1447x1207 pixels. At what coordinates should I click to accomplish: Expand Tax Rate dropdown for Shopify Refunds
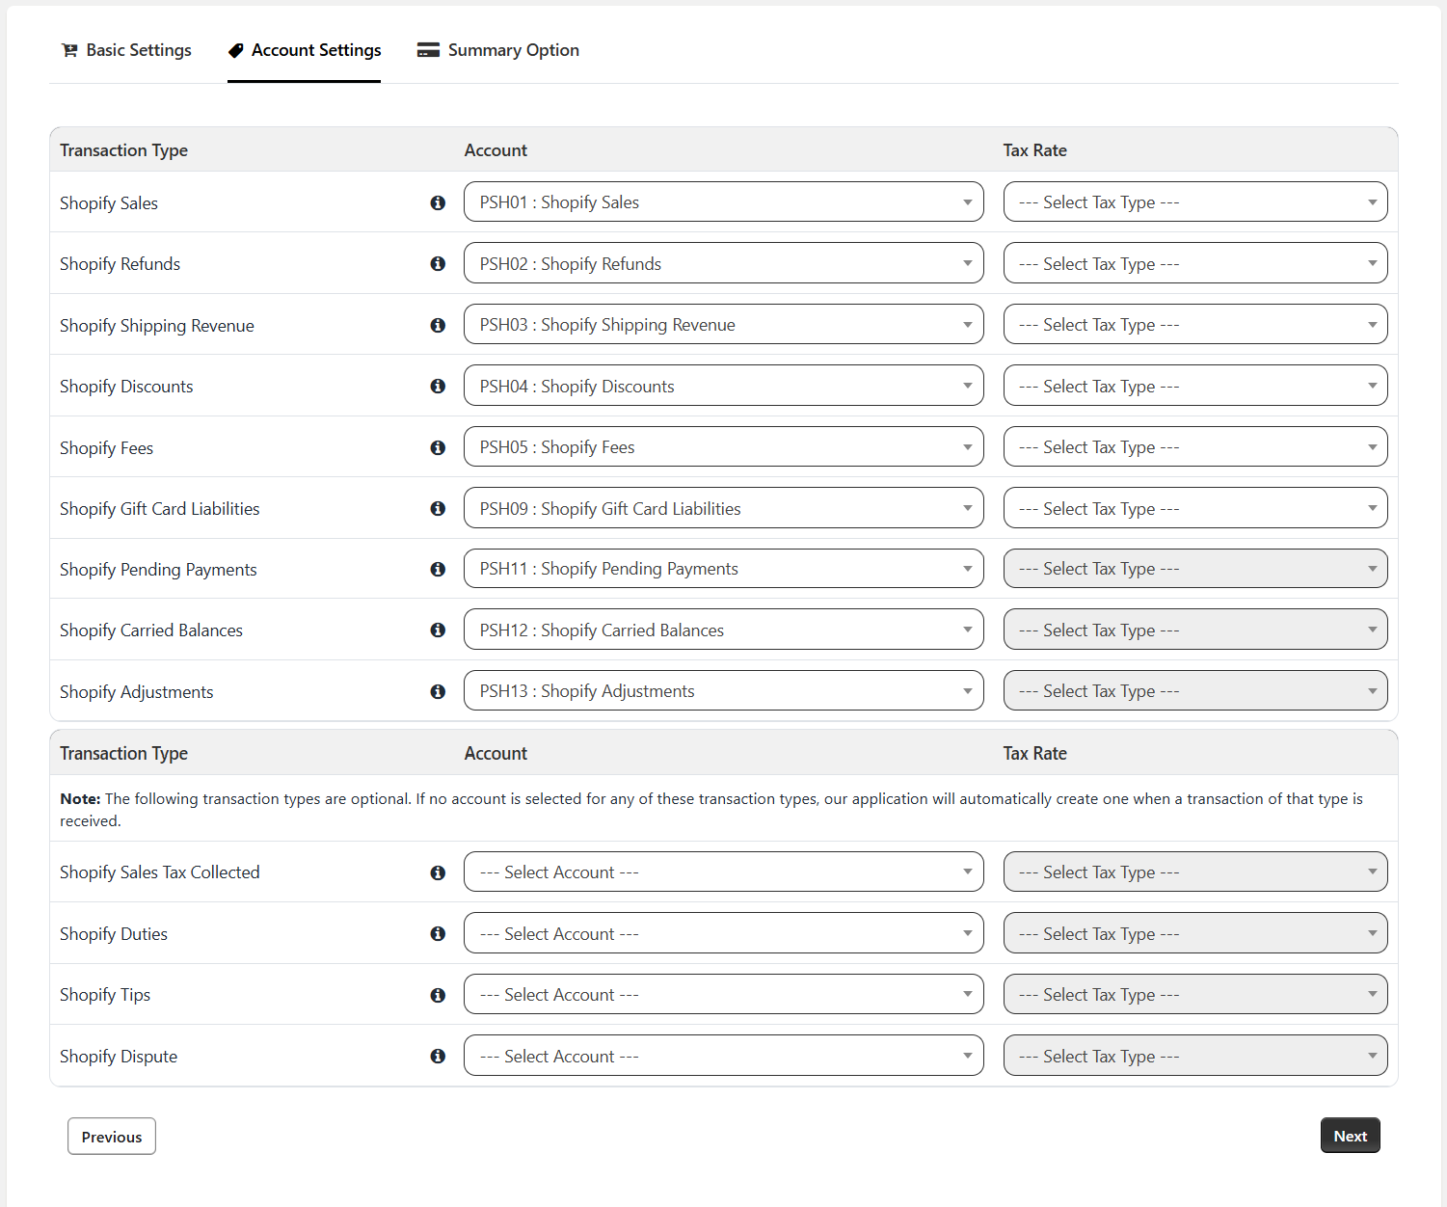point(1194,263)
